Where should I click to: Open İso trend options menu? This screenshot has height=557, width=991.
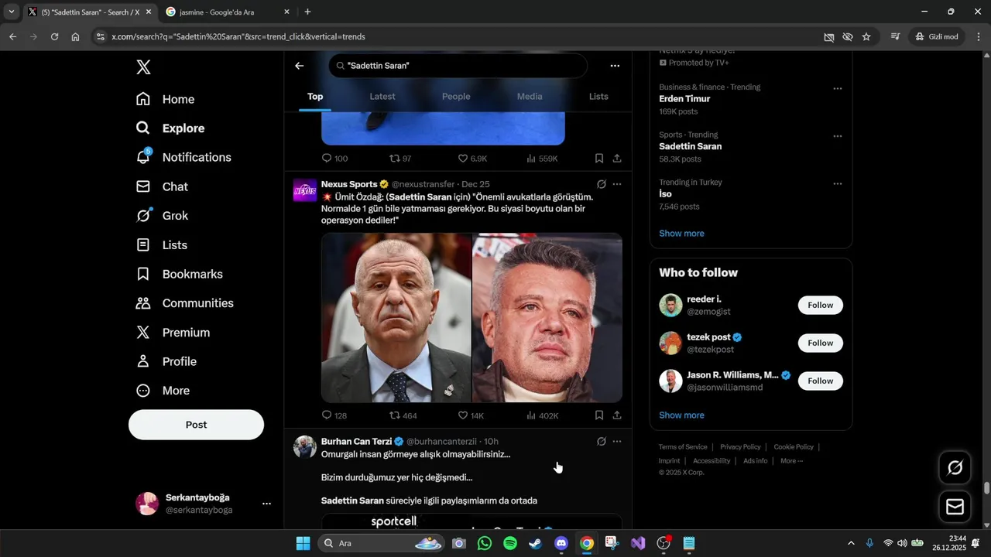point(837,183)
